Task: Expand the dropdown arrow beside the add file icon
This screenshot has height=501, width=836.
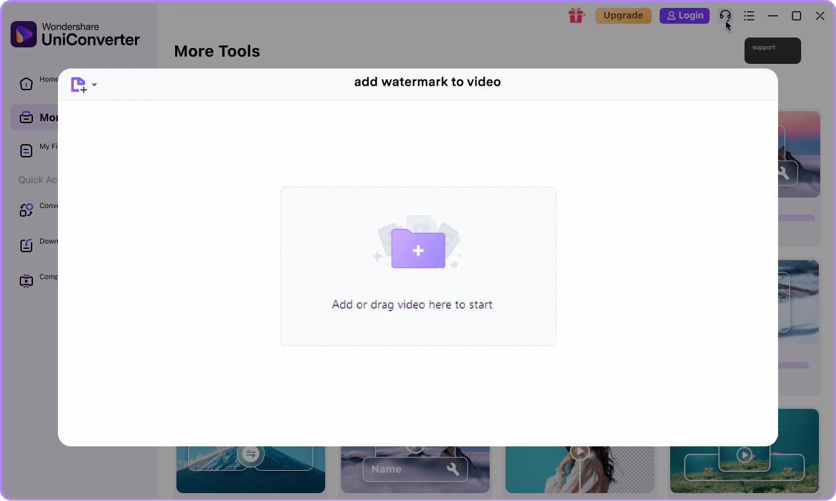Action: (x=94, y=84)
